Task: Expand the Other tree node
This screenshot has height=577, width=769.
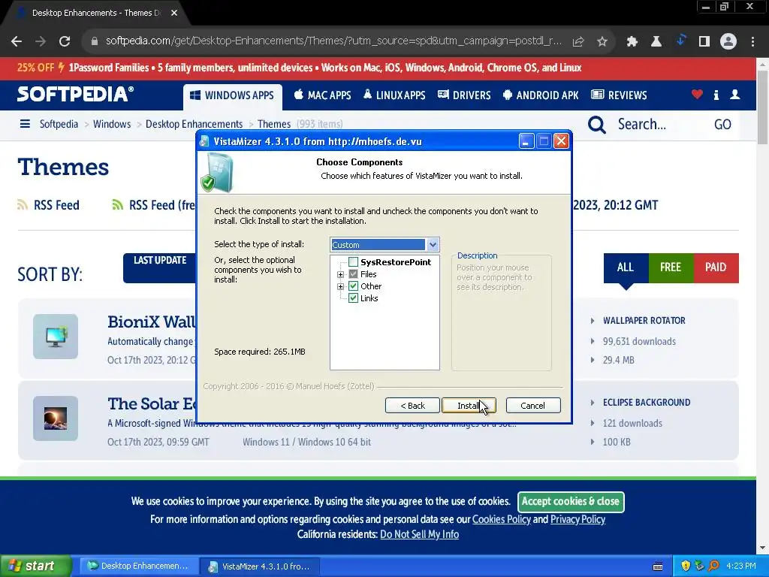Action: [340, 286]
